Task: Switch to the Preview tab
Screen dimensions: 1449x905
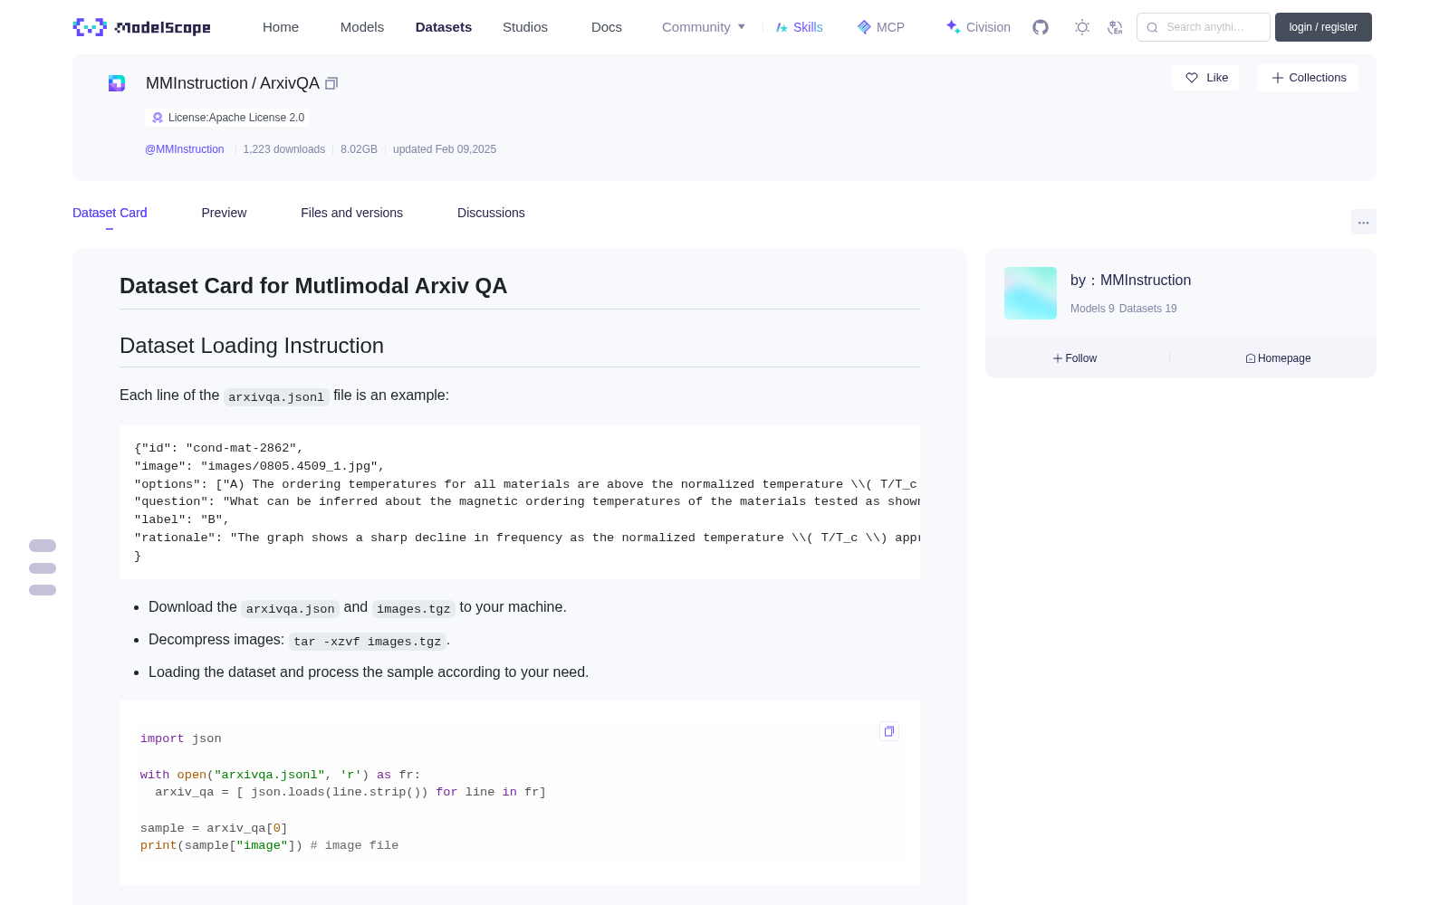Action: click(x=224, y=213)
